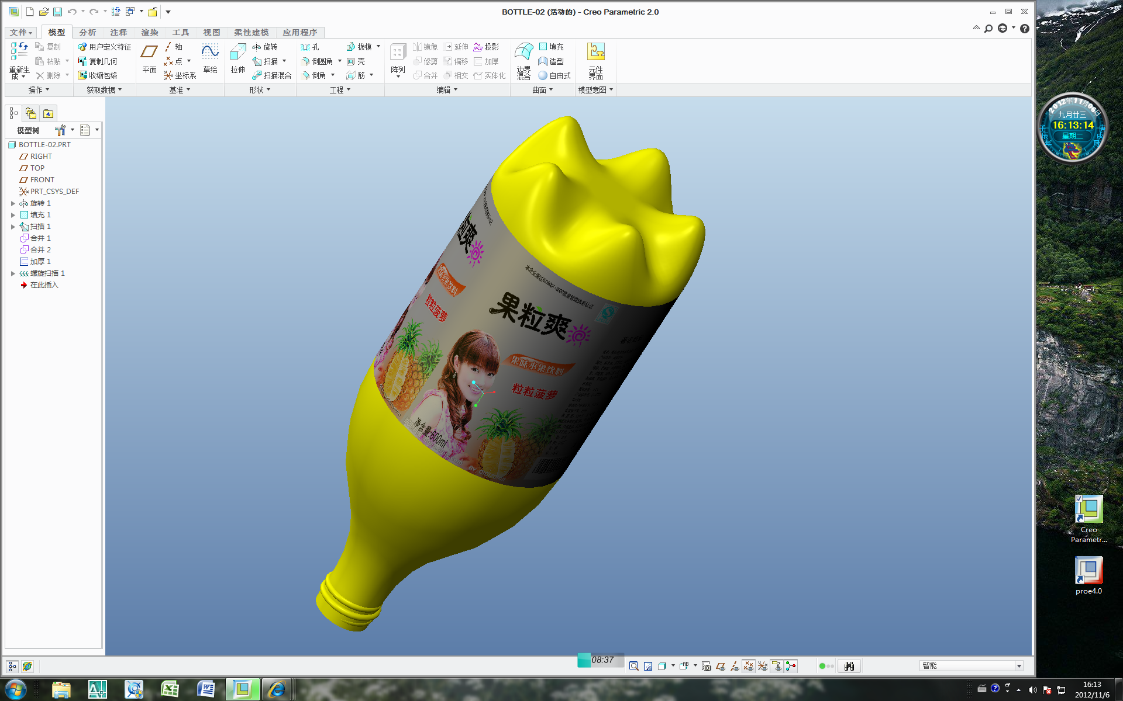
Task: Toggle datum axis display
Action: [735, 666]
